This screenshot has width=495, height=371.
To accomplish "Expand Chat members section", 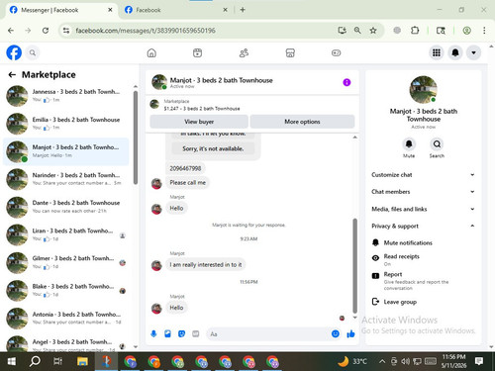I will pos(423,192).
